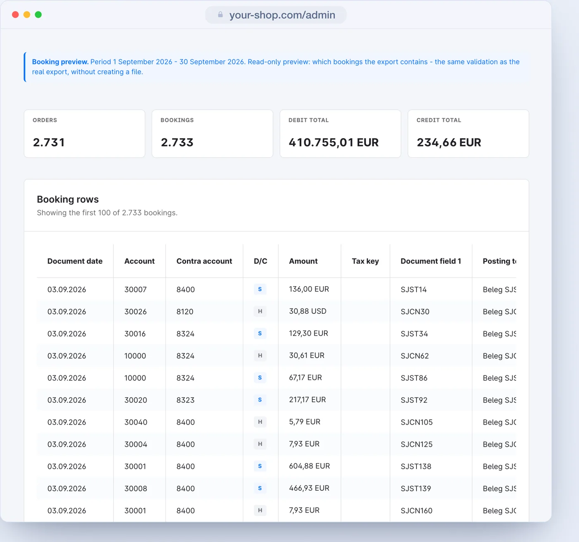The width and height of the screenshot is (579, 542).
Task: Click the CREDIT TOTAL card 234,66 EUR
Action: pos(469,134)
